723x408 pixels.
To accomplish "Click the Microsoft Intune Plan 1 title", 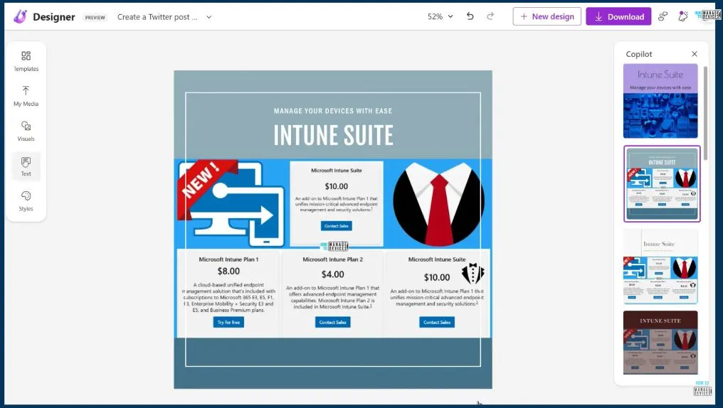I will [x=228, y=259].
